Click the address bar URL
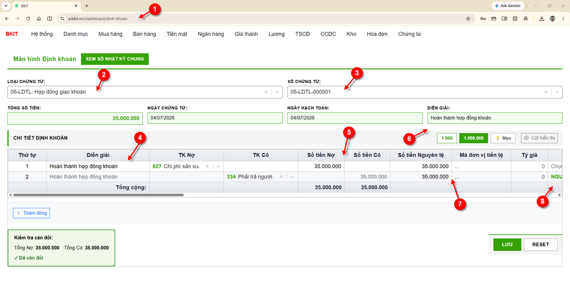The image size is (570, 306). tap(98, 18)
